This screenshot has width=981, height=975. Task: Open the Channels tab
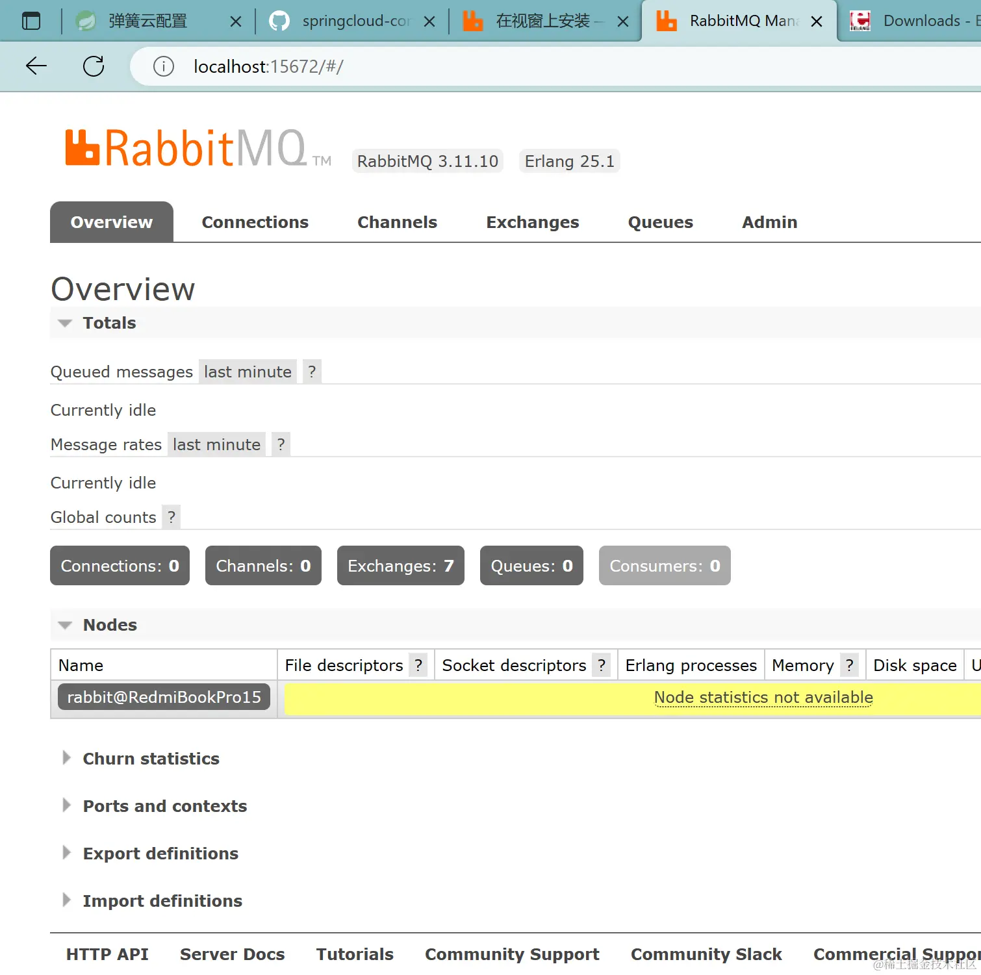398,222
